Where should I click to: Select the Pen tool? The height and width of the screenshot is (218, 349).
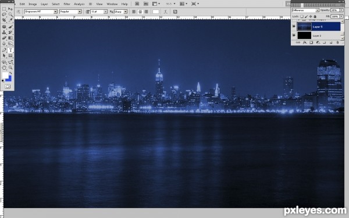[4, 50]
